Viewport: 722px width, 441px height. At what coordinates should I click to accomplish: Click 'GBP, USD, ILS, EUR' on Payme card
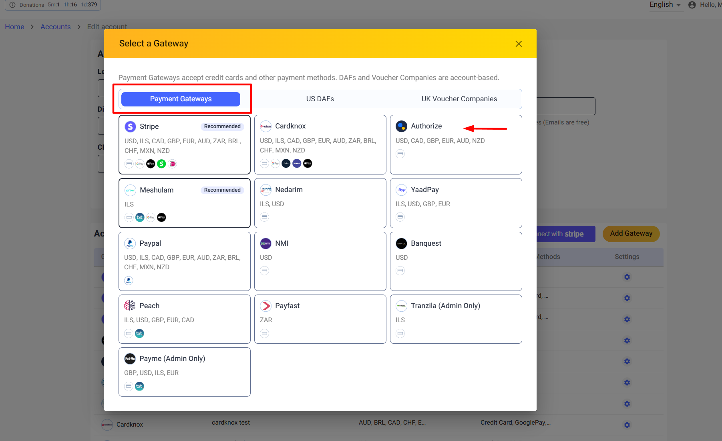pos(151,373)
